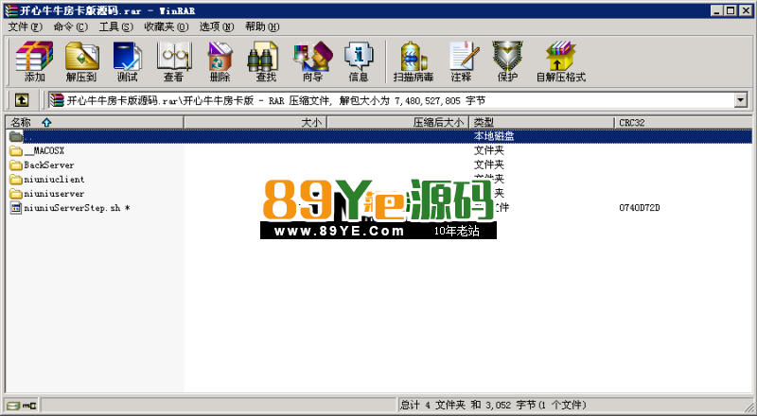Click the key icon in status bar
The height and width of the screenshot is (416, 757).
tap(30, 406)
